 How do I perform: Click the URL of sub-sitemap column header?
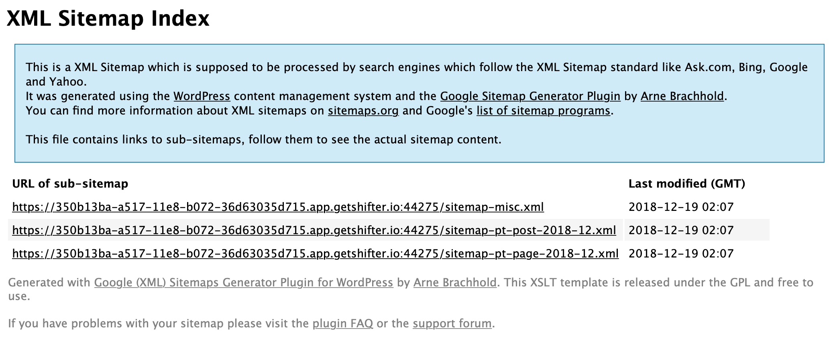pos(70,184)
